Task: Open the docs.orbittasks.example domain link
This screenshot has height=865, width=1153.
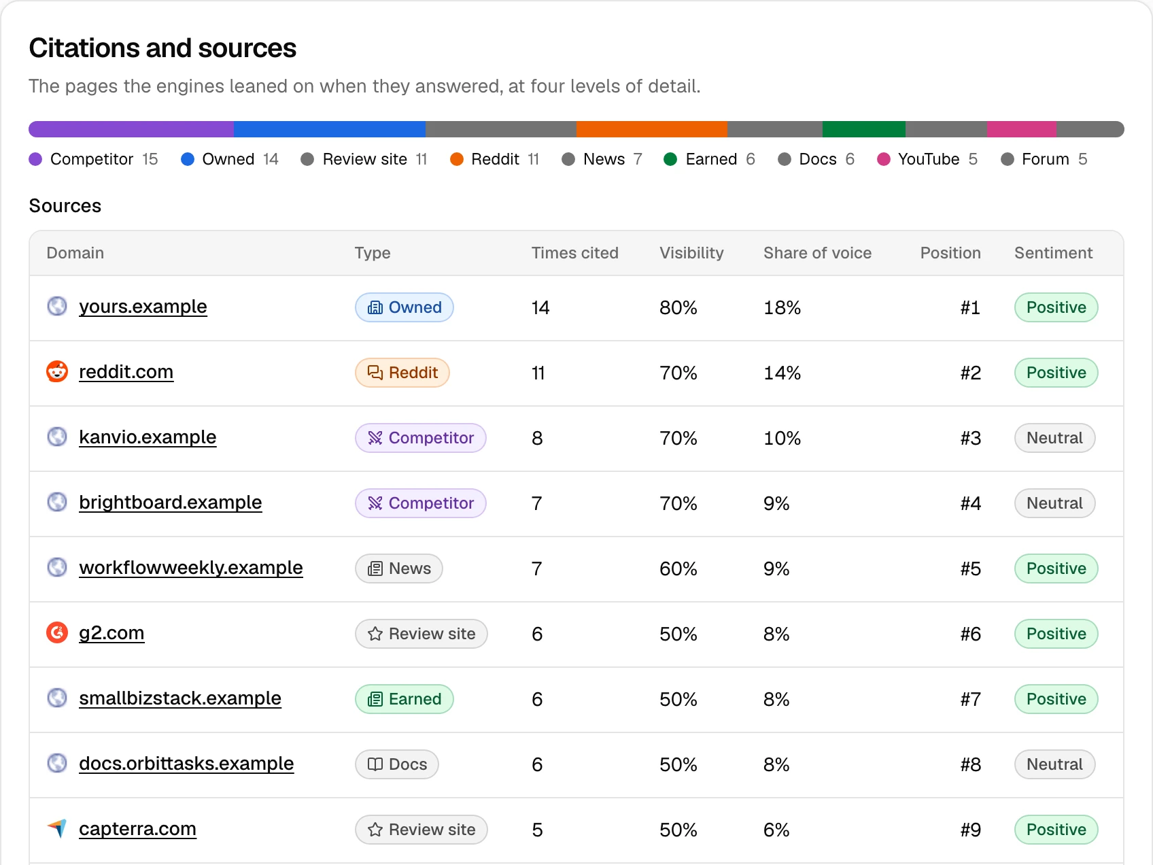Action: point(186,764)
